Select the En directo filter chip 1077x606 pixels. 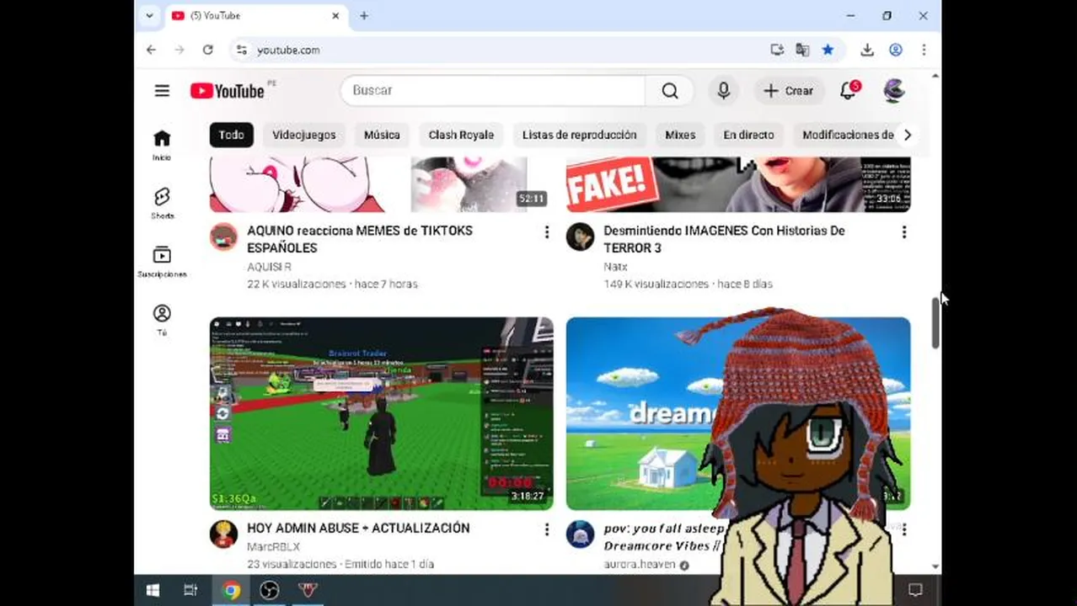[x=748, y=135]
